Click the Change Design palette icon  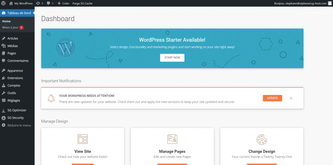pyautogui.click(x=261, y=139)
